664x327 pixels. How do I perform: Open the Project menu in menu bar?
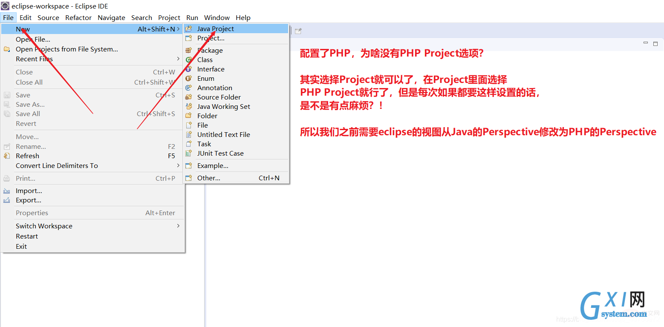(169, 17)
